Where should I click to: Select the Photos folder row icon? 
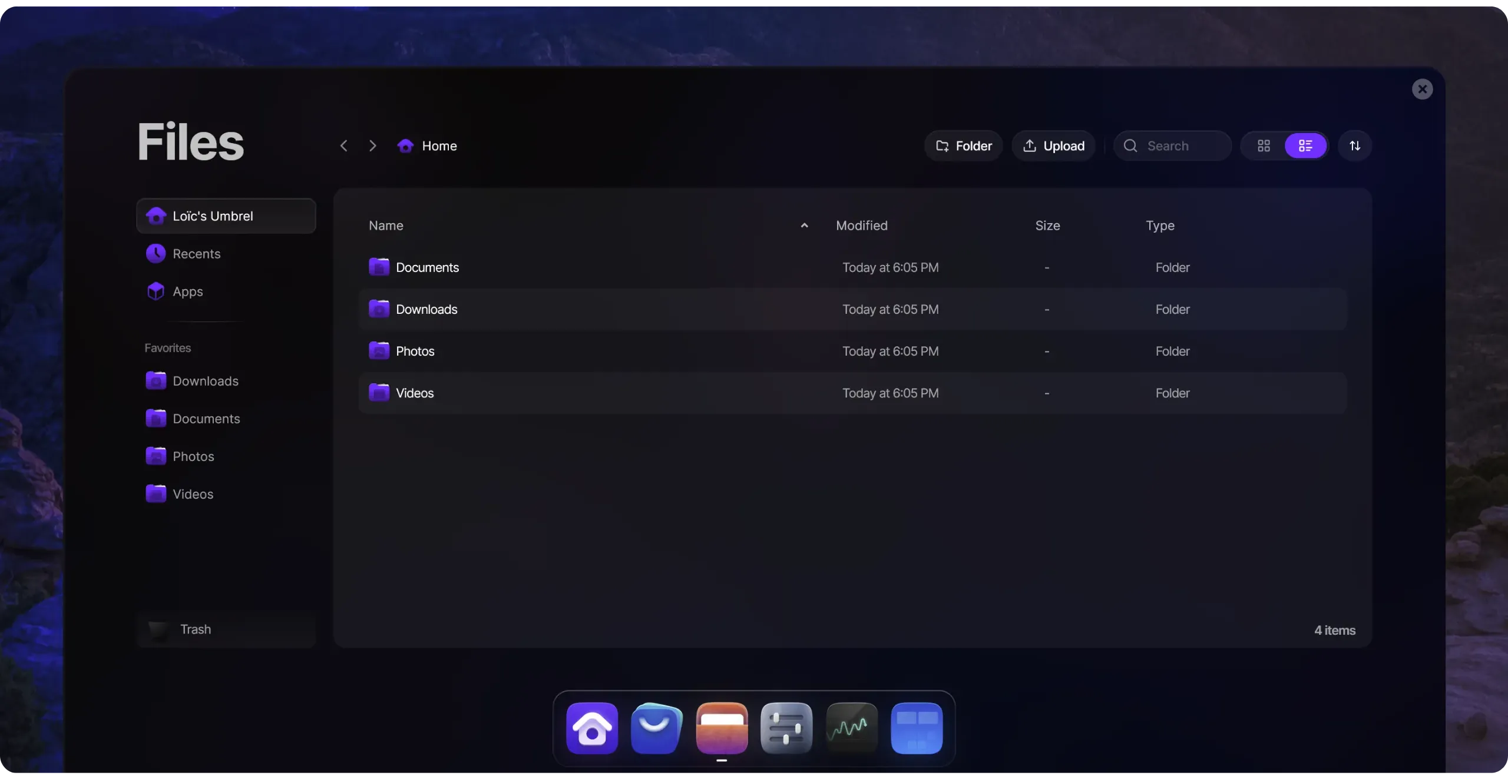tap(379, 350)
